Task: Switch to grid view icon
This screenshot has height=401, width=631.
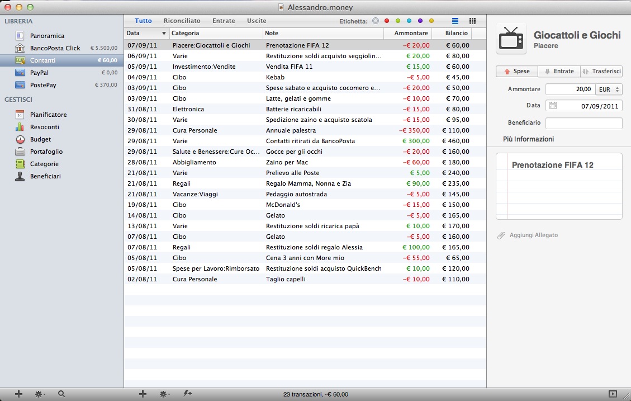Action: (472, 21)
